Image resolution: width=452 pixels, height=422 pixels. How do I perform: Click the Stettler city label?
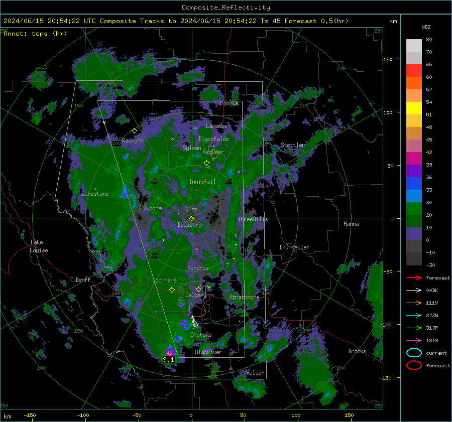coord(293,145)
